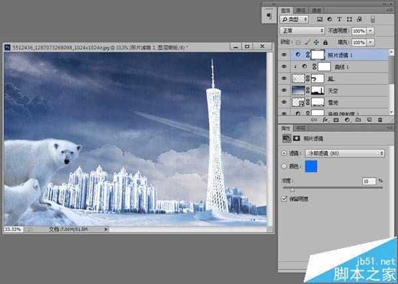Create a new group folder icon
The image size is (398, 284).
click(358, 120)
